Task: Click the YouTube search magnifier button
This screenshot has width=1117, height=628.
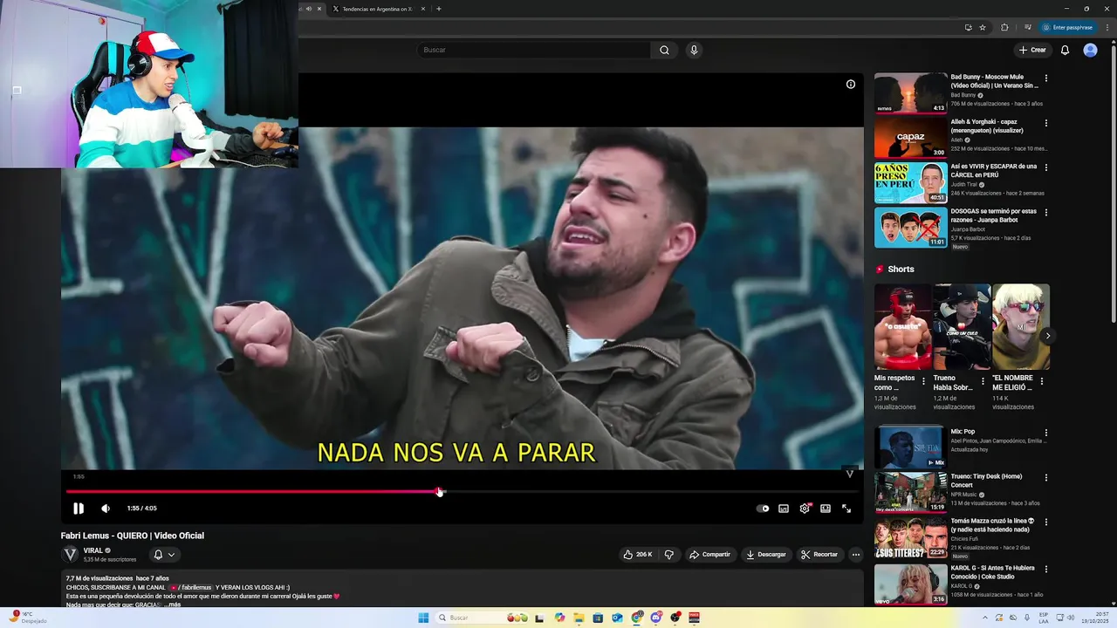Action: 664,50
